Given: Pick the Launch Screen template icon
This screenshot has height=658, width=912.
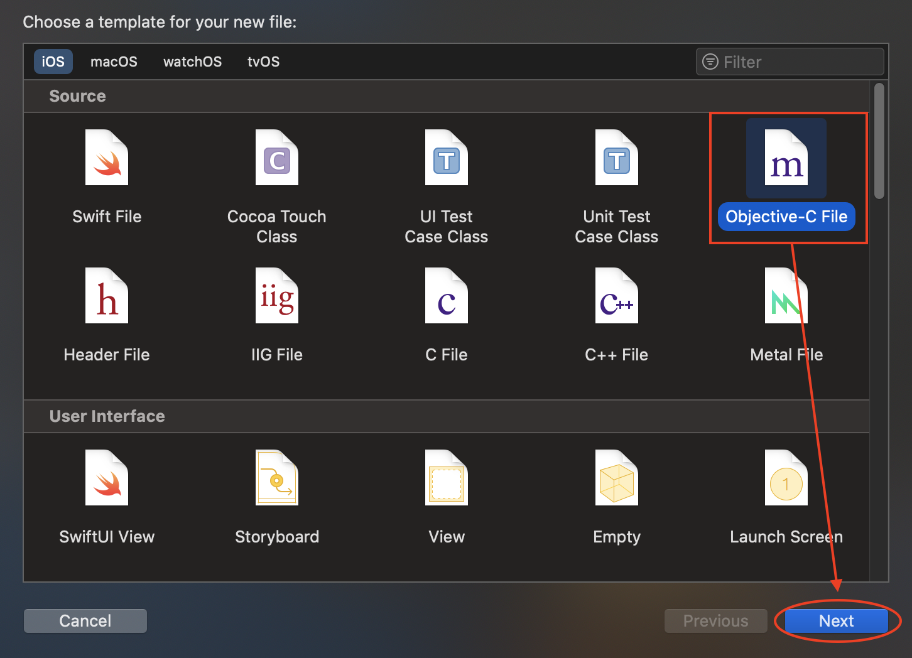Looking at the screenshot, I should tap(786, 478).
